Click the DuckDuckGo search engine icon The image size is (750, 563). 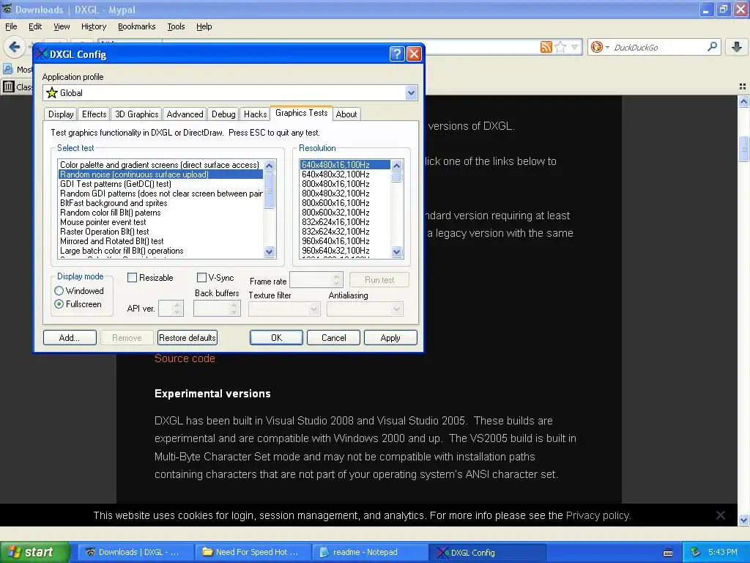[x=596, y=47]
